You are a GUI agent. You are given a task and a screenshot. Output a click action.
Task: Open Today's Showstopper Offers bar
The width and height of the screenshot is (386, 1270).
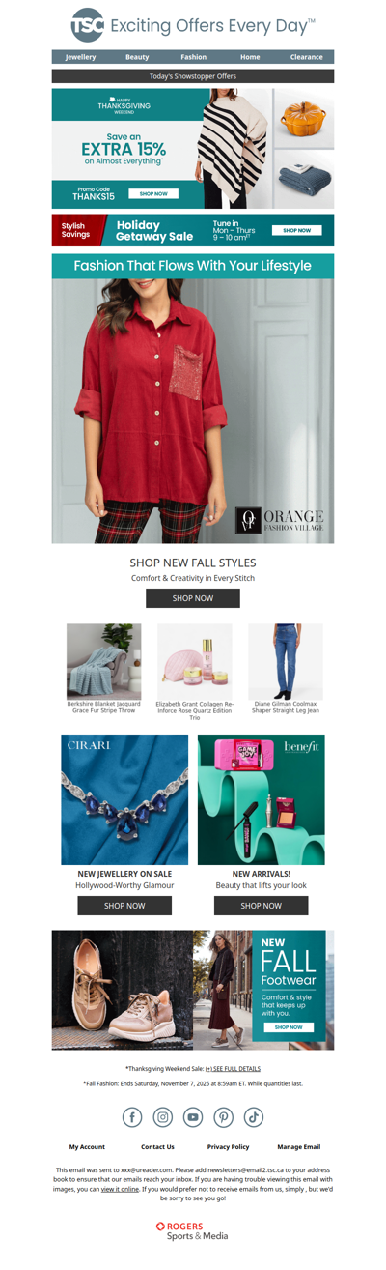[193, 75]
